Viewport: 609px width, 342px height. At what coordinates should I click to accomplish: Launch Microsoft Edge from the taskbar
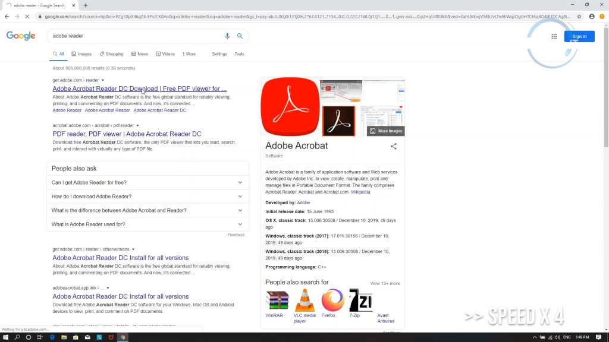(x=52, y=337)
